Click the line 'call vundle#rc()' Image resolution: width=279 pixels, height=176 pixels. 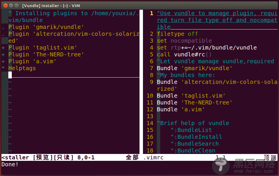point(184,55)
